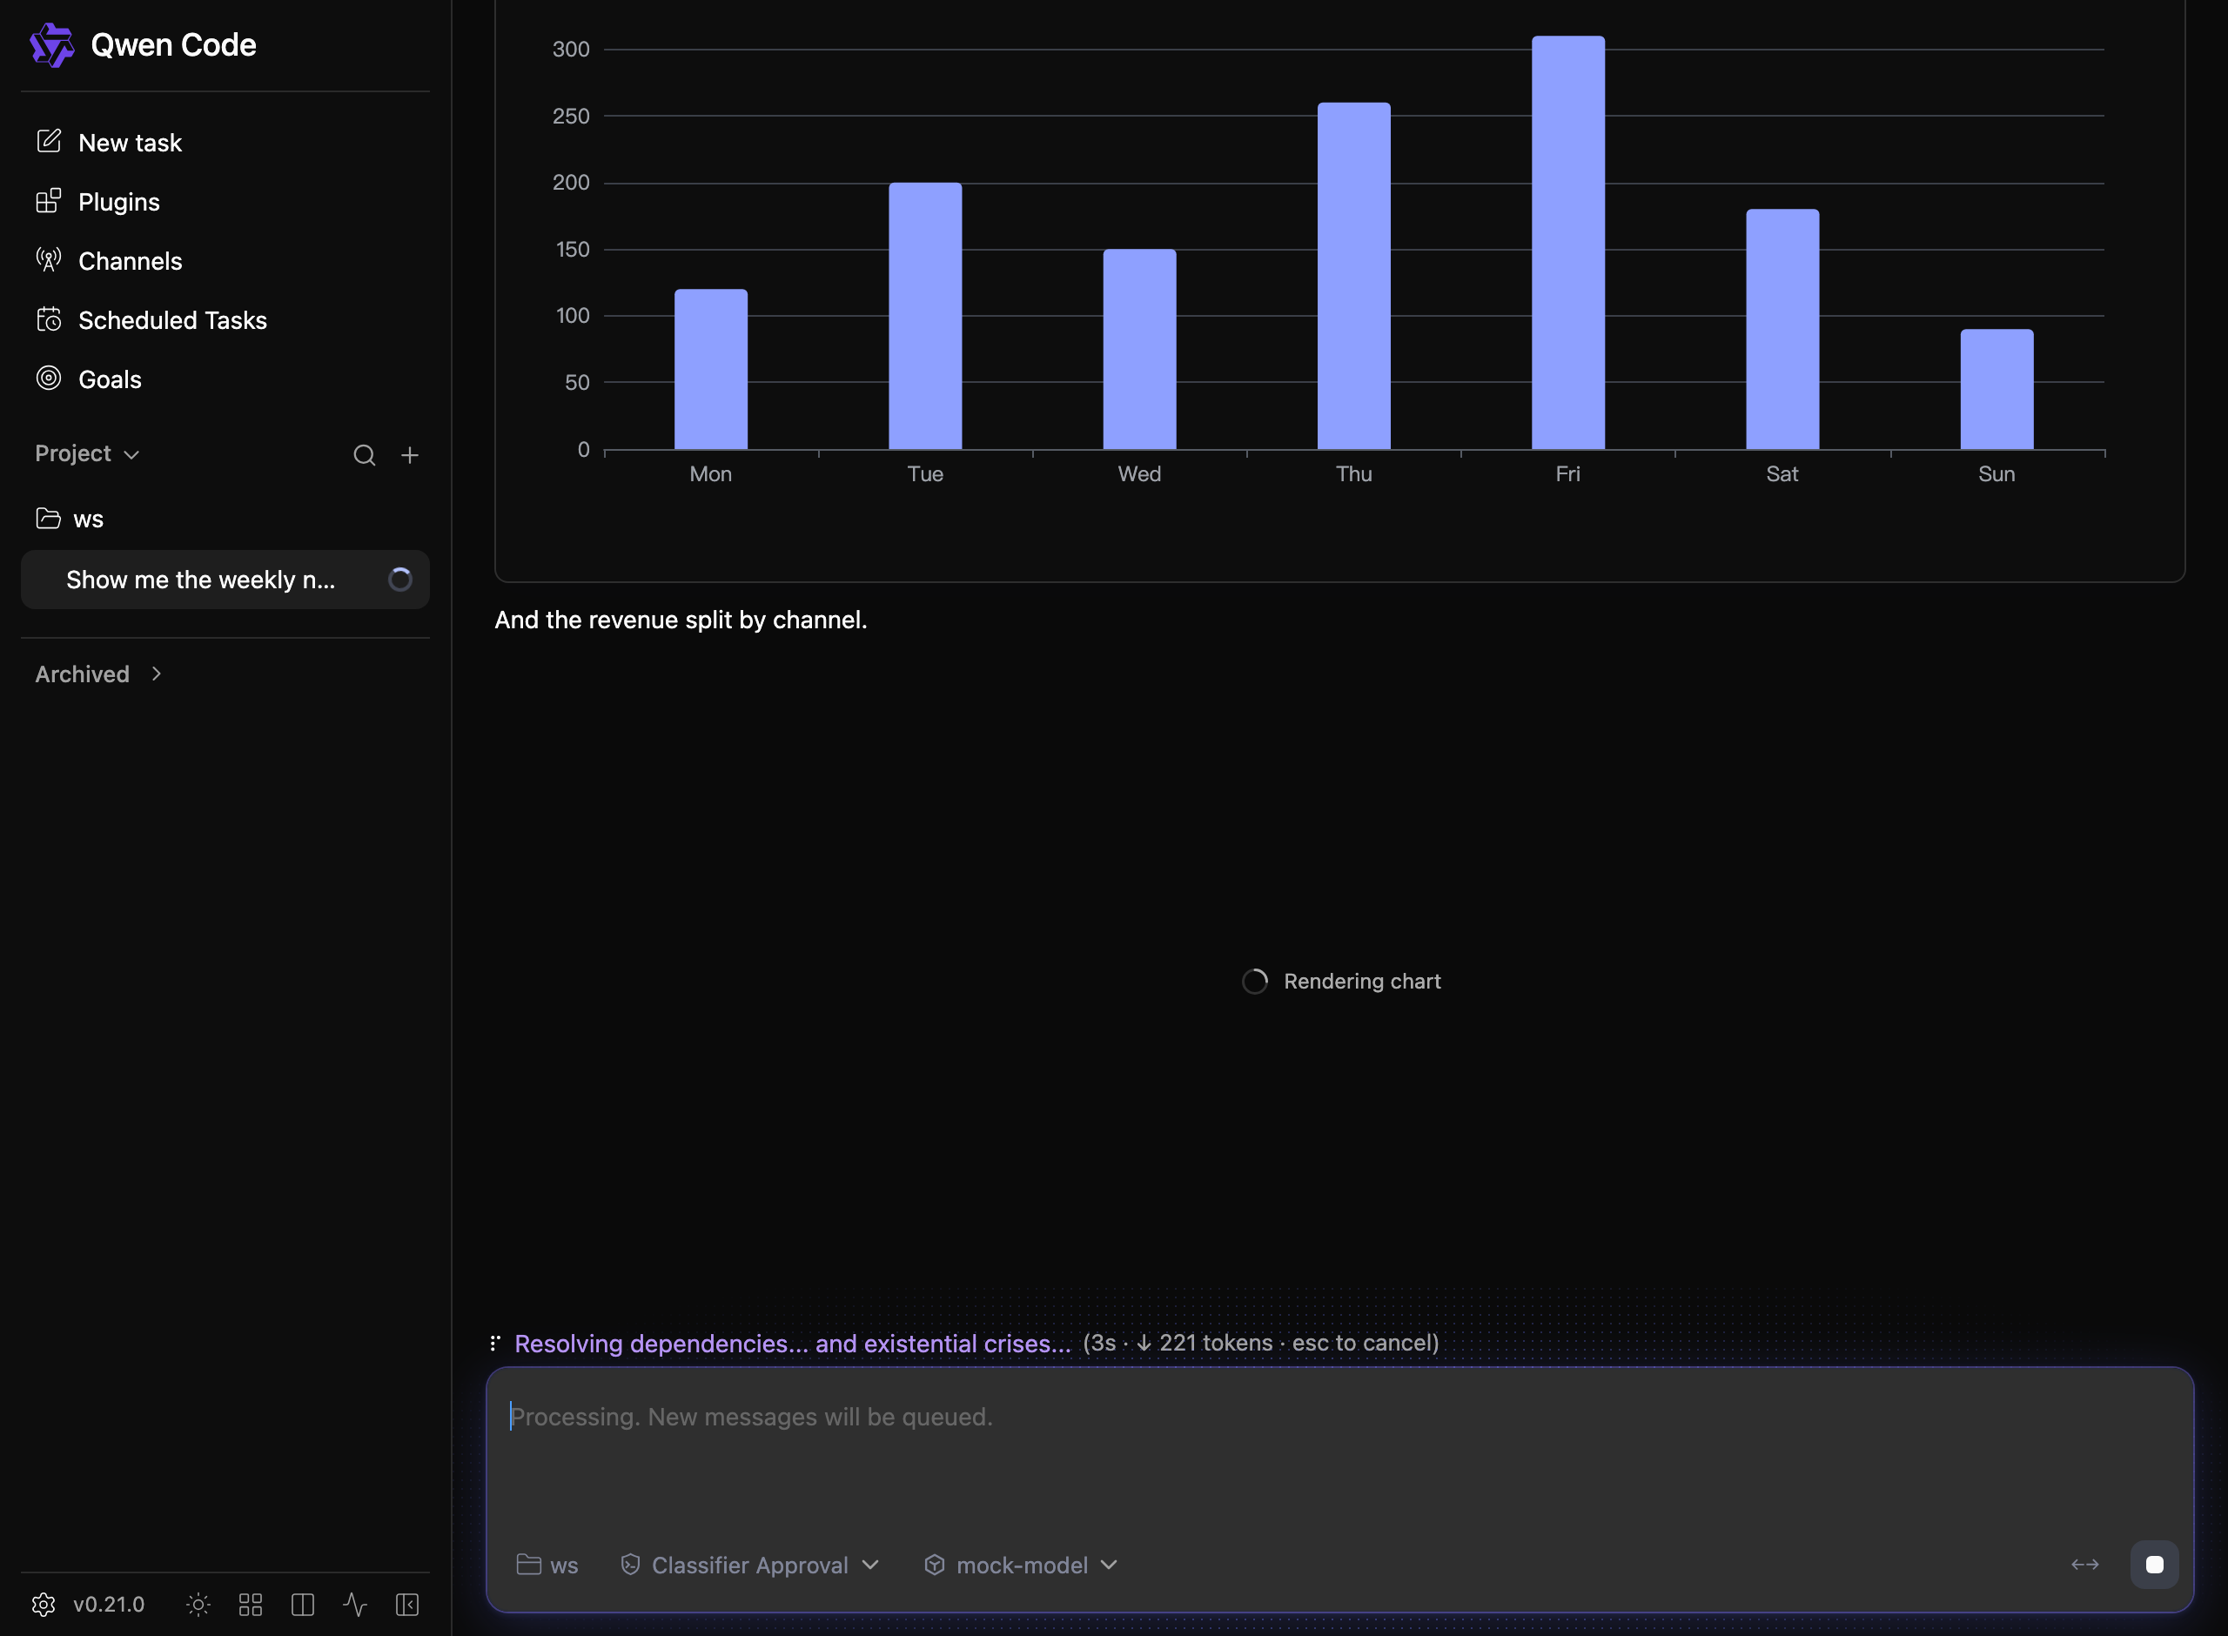Click the Tue bar in the chart
Screen dimensions: 2228x1636
925,316
